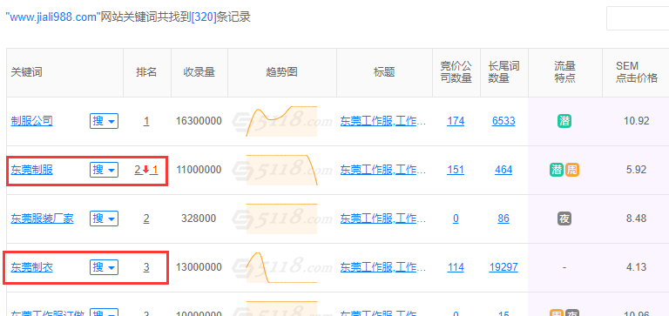Click long-tail count 19297 for 东莞制衣
The image size is (669, 316).
tap(503, 267)
